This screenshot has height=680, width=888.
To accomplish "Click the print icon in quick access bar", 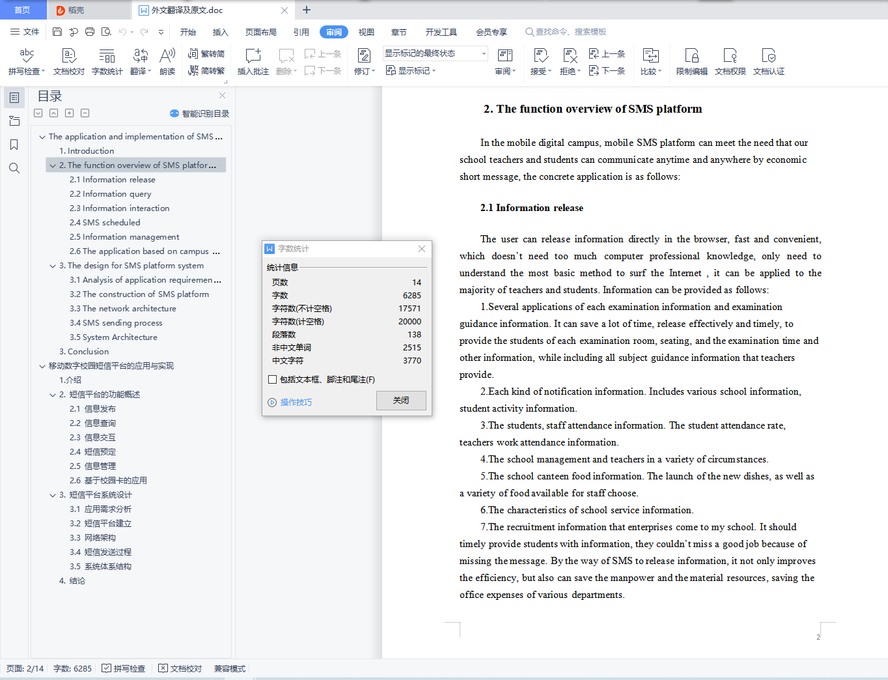I will tap(90, 32).
